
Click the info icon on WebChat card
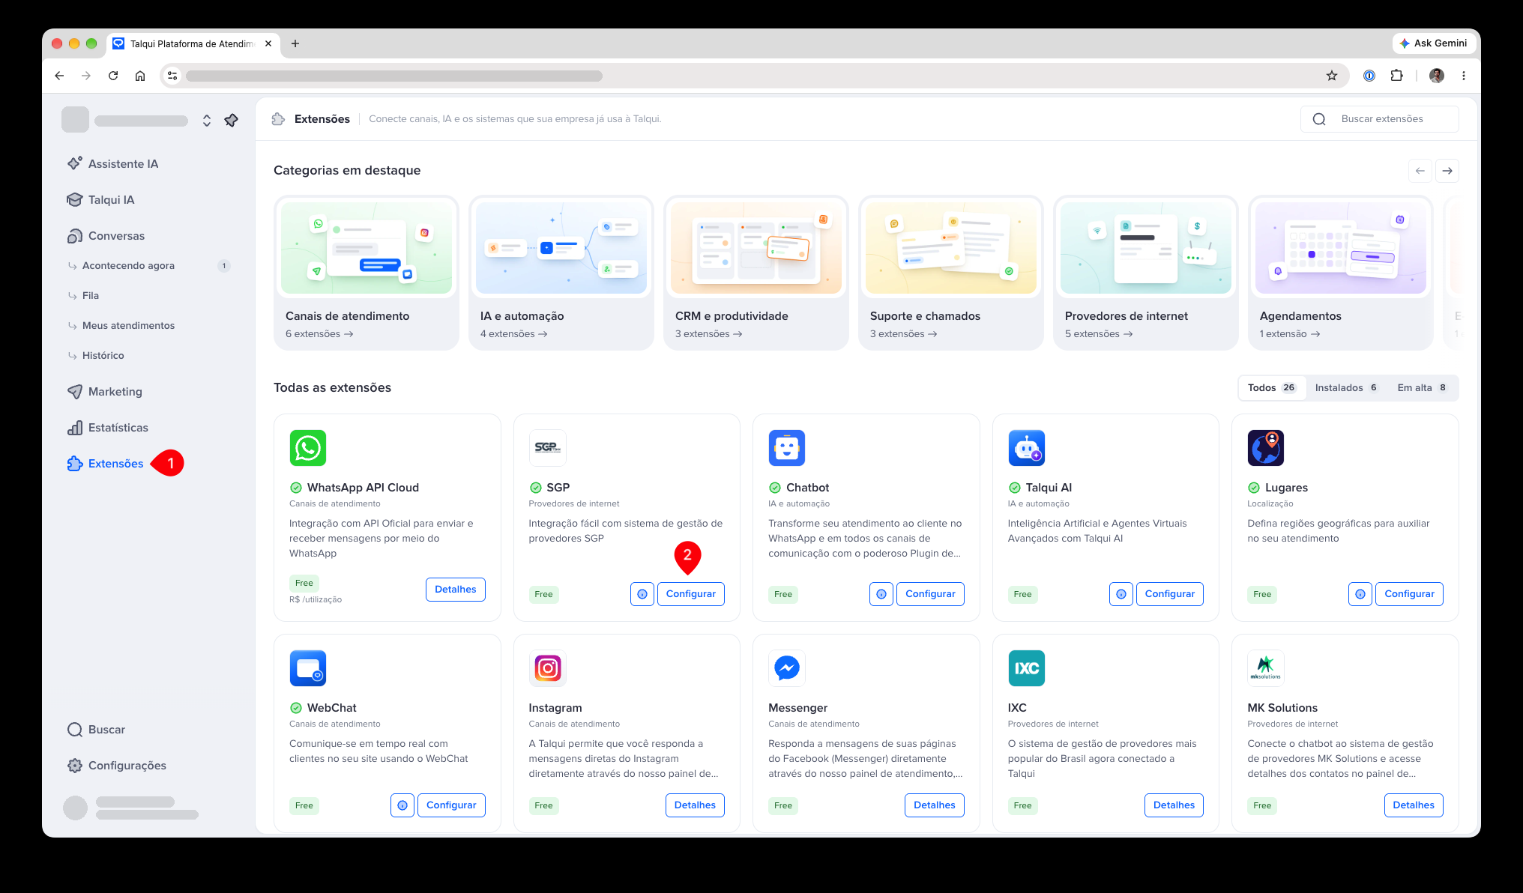(402, 805)
